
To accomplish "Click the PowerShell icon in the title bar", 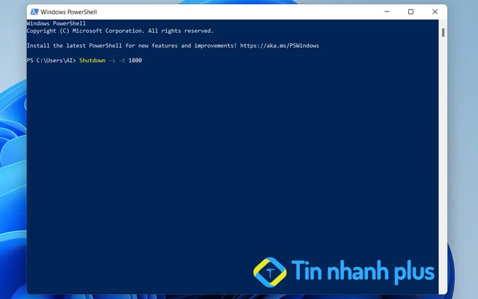I will pos(34,11).
